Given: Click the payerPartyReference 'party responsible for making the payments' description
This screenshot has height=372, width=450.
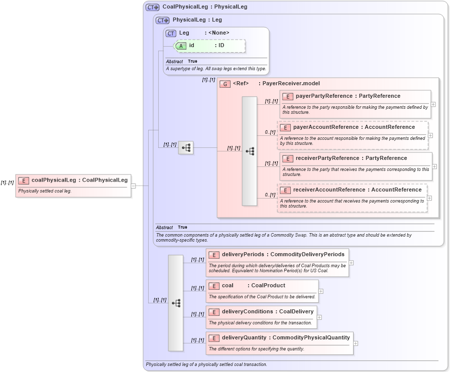Looking at the screenshot, I should point(355,109).
